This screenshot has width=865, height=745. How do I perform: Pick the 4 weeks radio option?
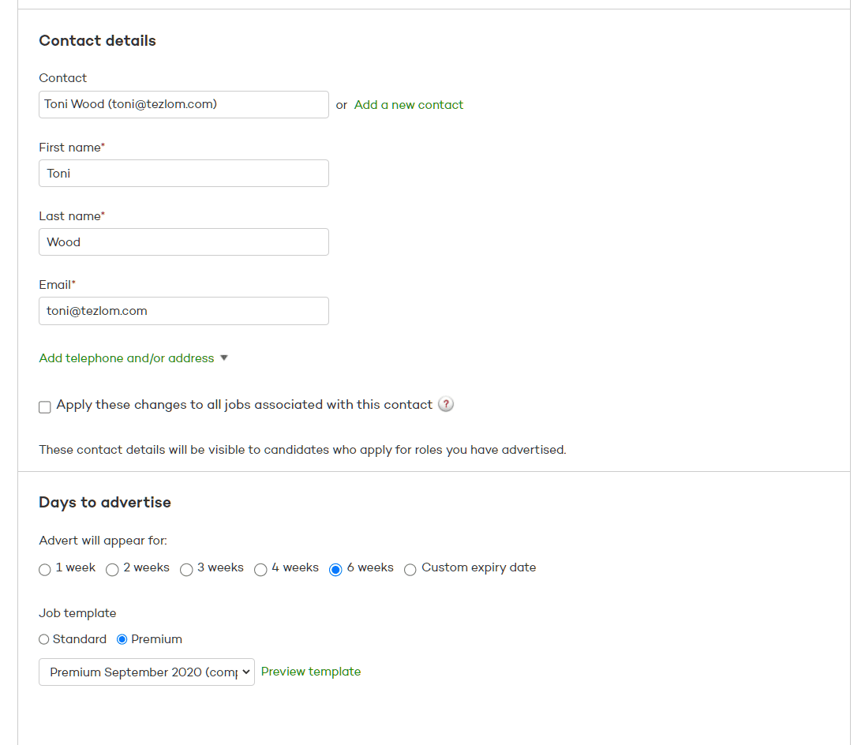[260, 570]
